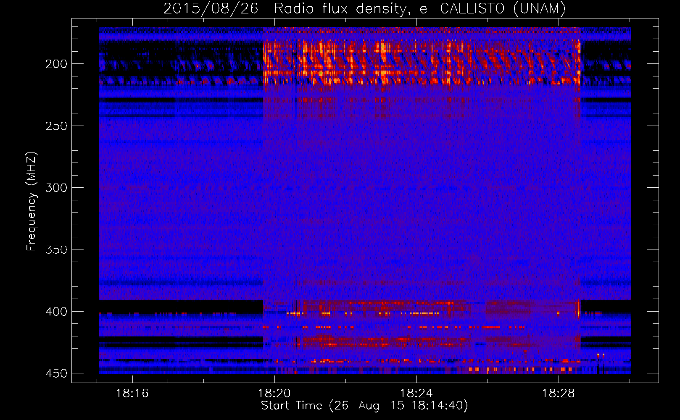
Task: Click the 350 frequency tick label
Action: coord(56,249)
